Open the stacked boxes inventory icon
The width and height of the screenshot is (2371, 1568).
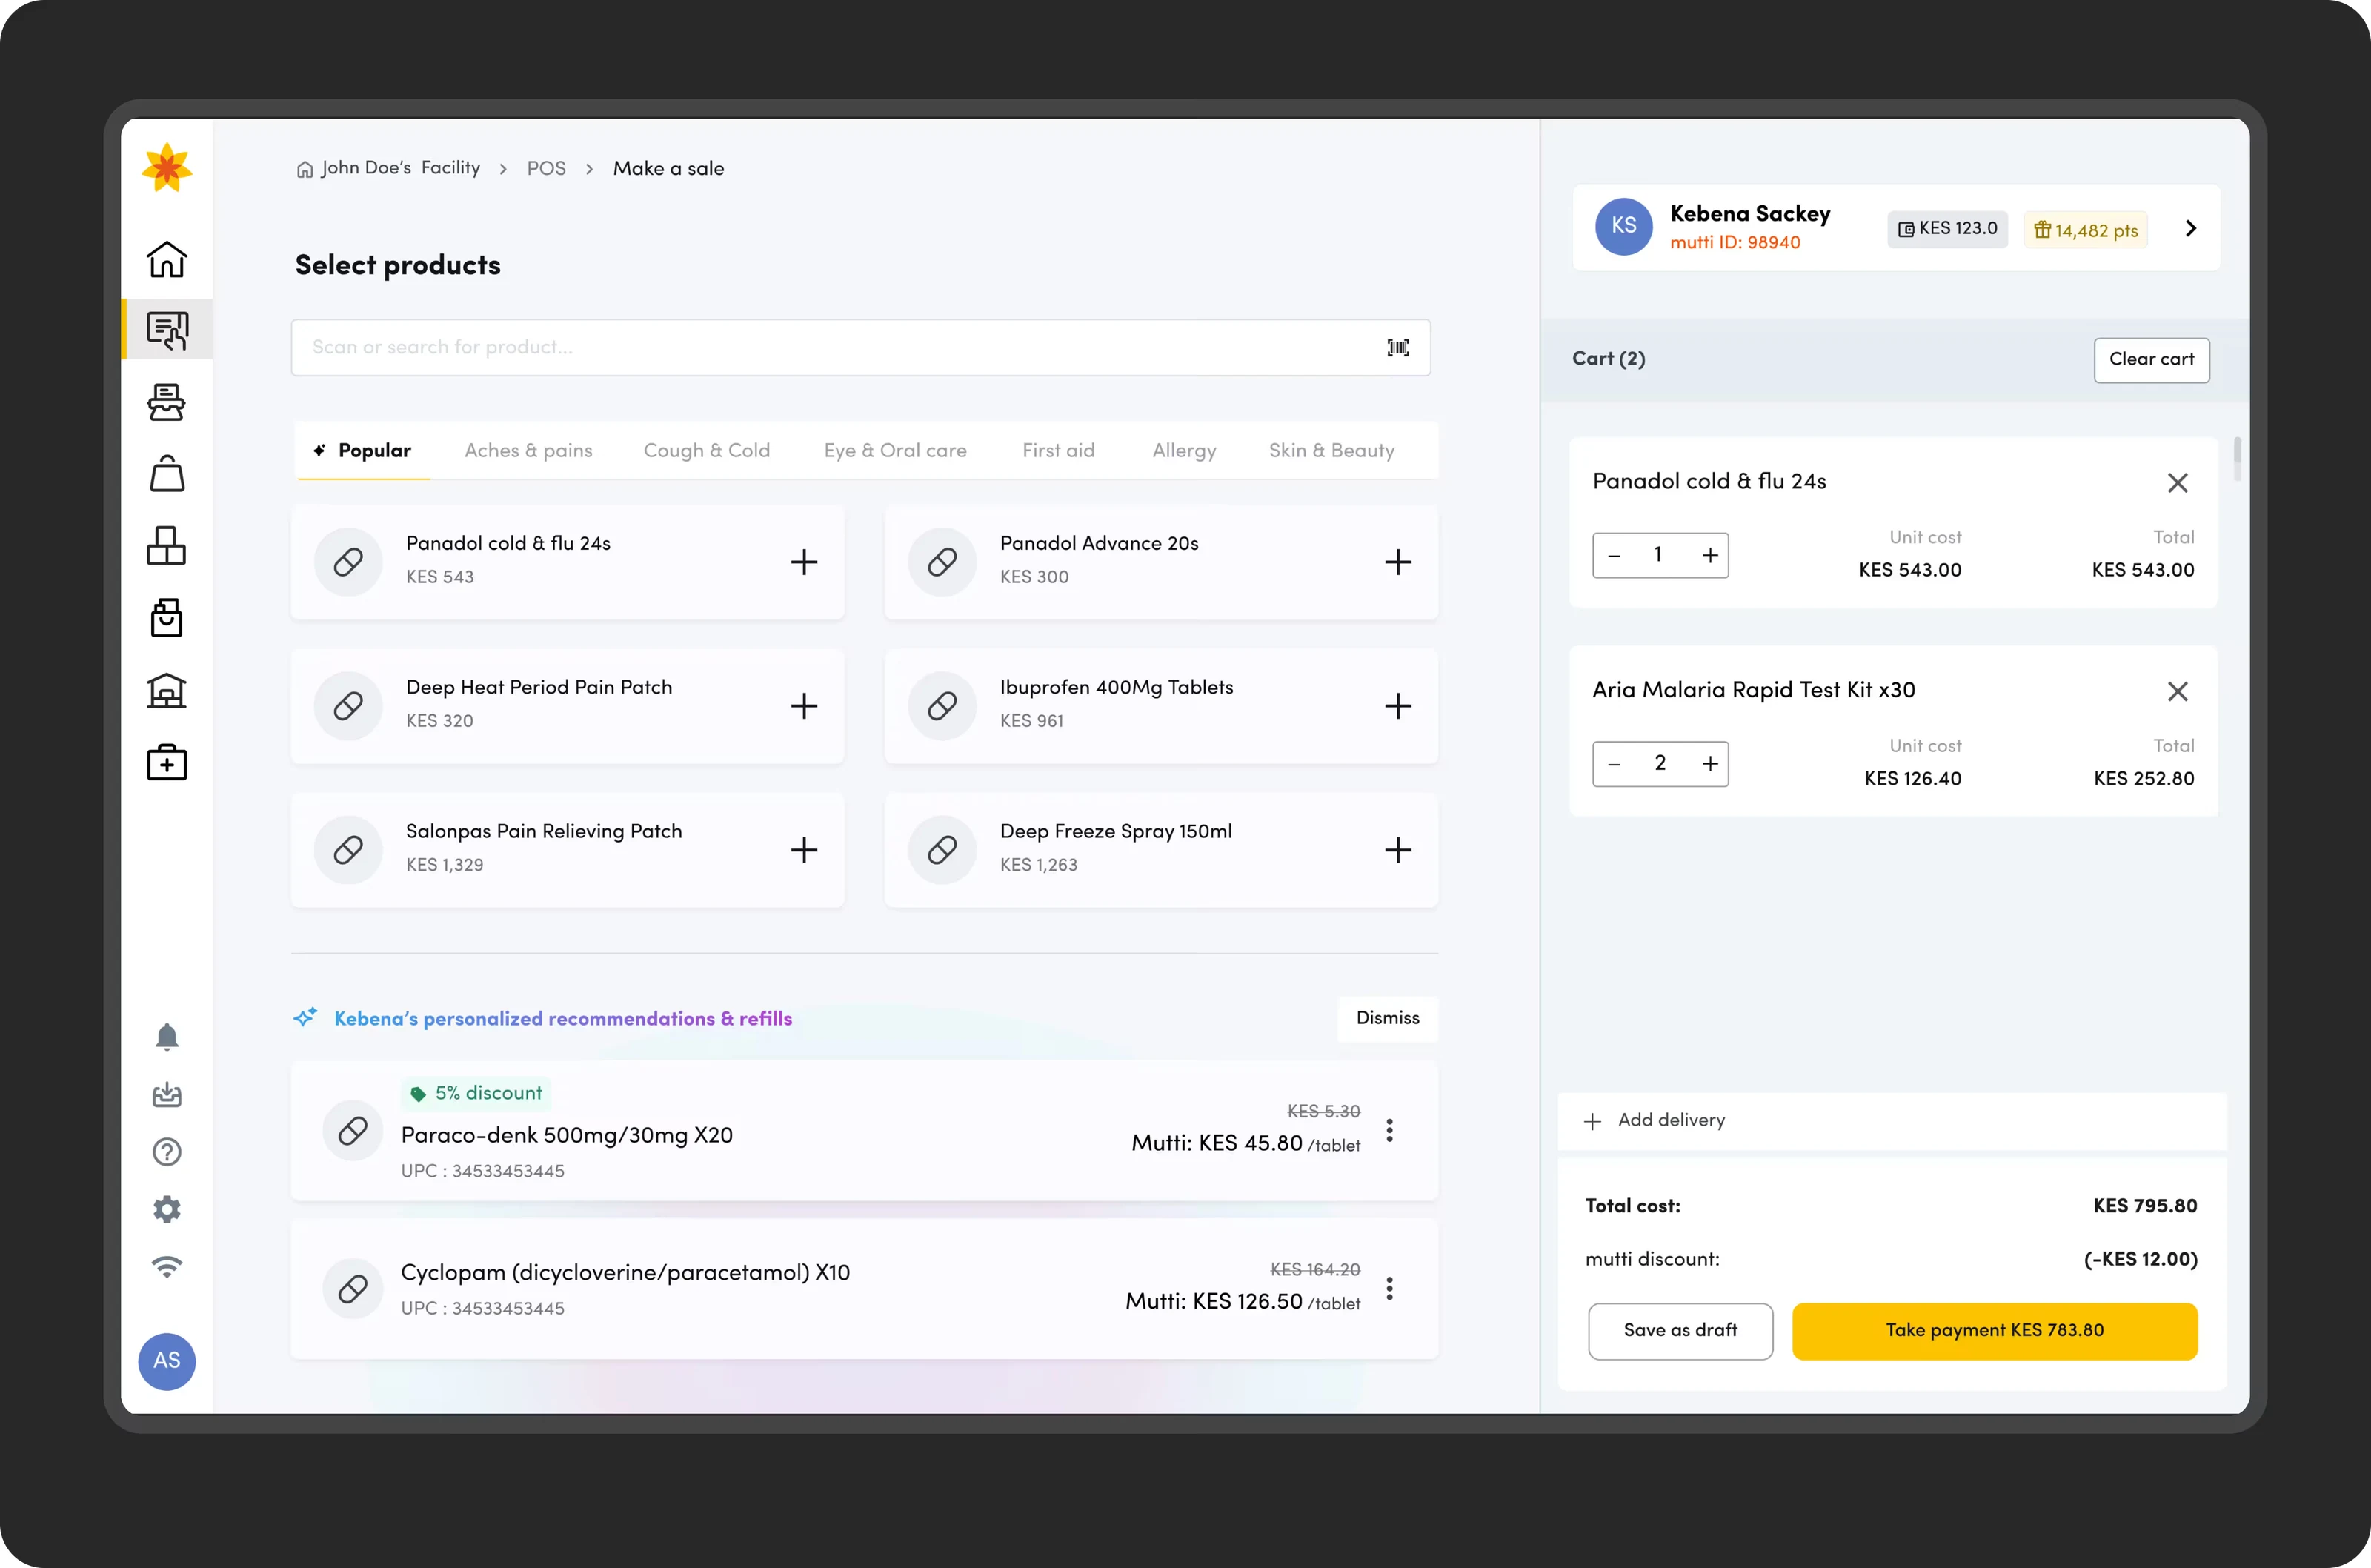pyautogui.click(x=166, y=546)
